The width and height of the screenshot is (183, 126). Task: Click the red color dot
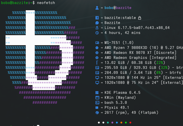[x=130, y=123]
